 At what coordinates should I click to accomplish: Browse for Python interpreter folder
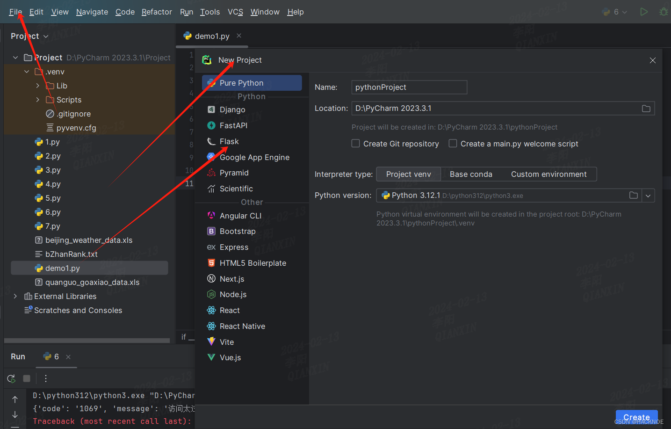coord(633,196)
